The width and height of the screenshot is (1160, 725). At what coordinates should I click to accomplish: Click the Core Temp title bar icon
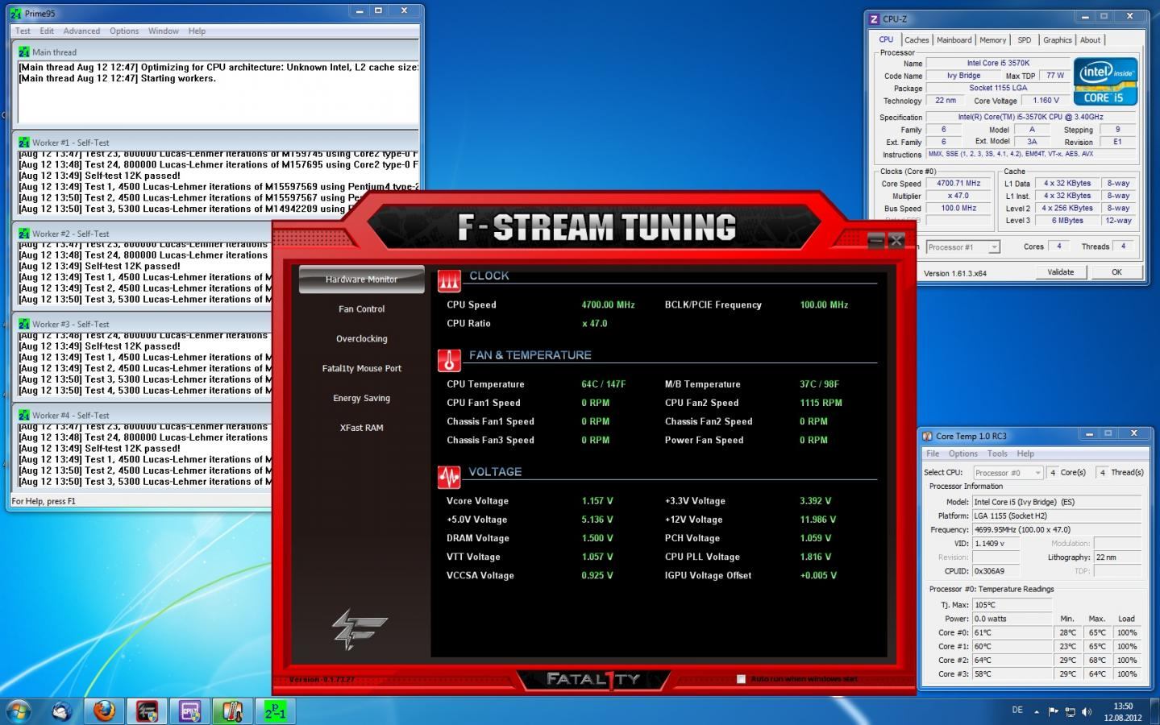[926, 436]
